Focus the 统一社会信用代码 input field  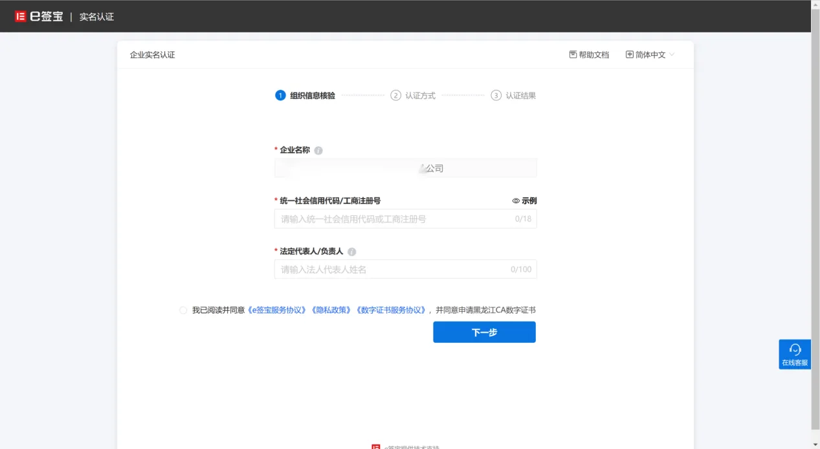(406, 219)
